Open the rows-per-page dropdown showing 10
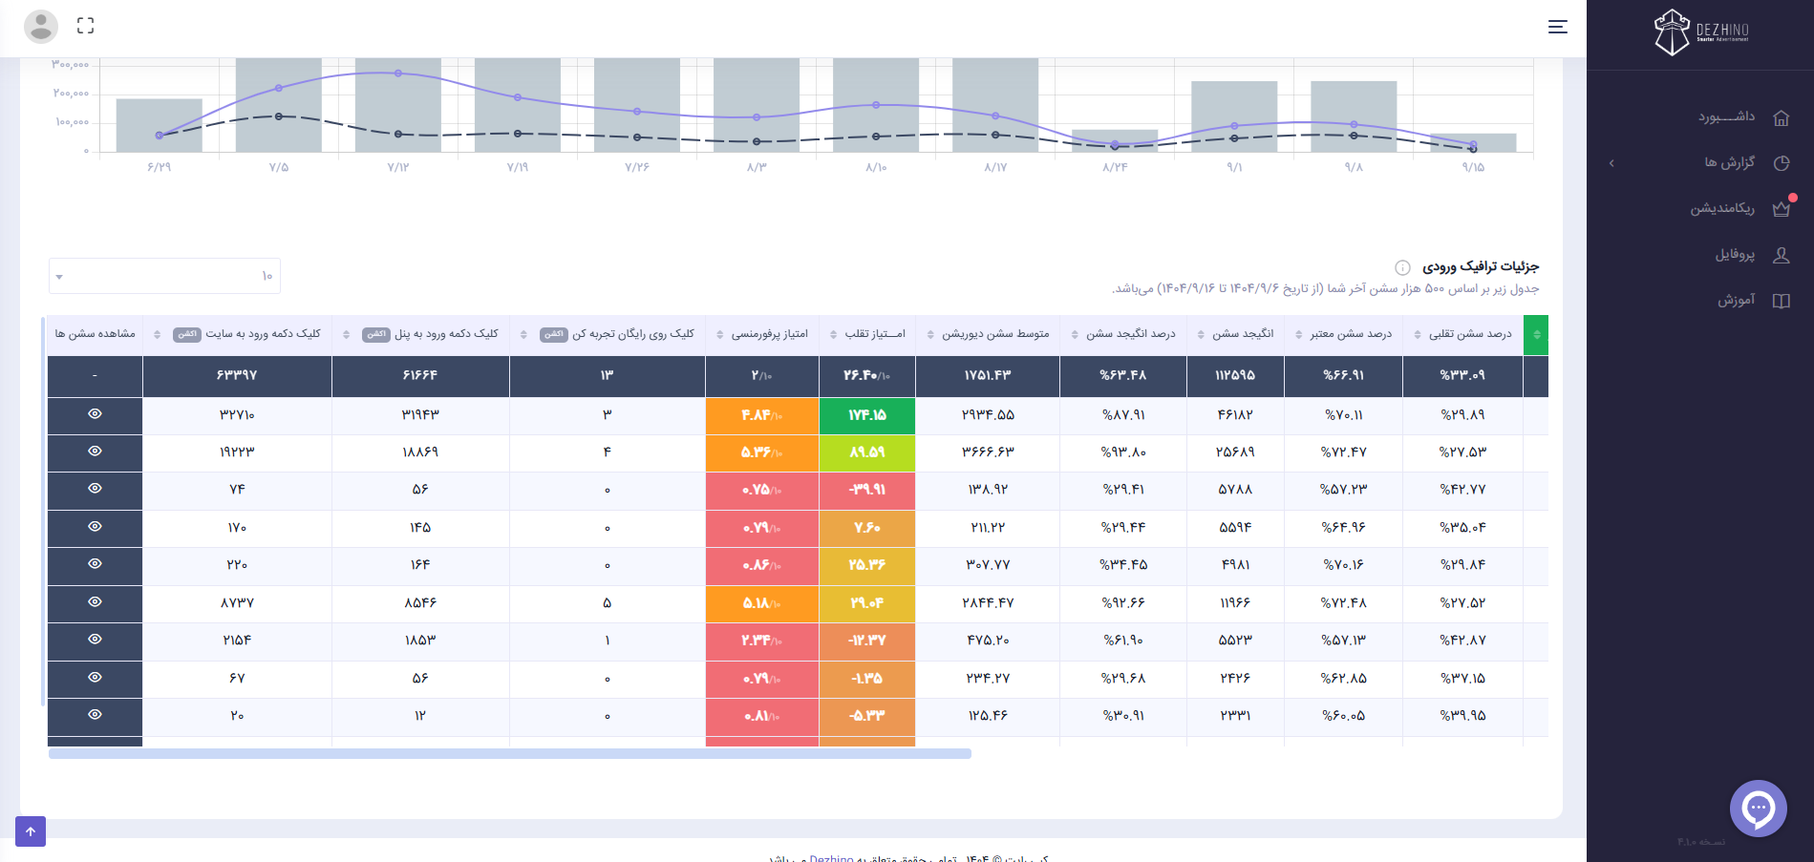 click(164, 276)
